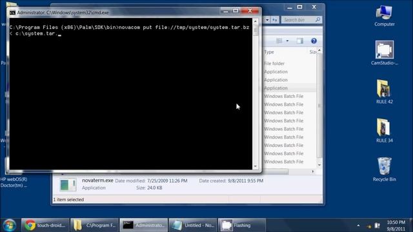Open the Explorer address bar history dropdown
Viewport: 413px width, 232px height.
(x=267, y=20)
